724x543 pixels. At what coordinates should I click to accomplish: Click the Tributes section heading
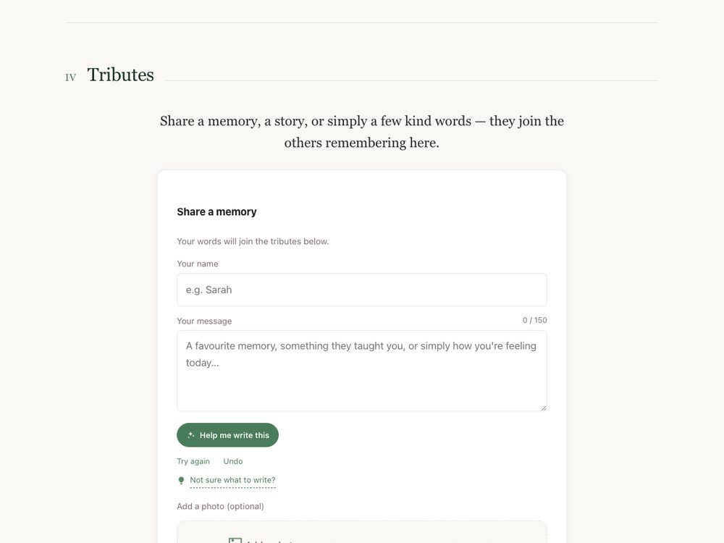pos(120,75)
